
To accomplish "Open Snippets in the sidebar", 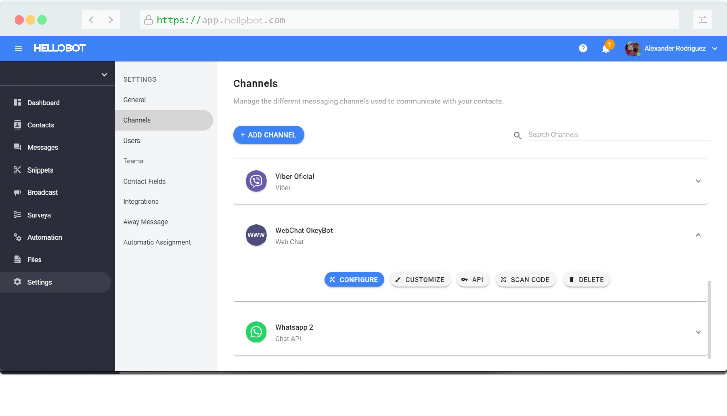I will coord(40,170).
